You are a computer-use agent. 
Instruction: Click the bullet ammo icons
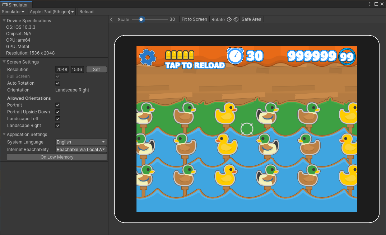[180, 55]
